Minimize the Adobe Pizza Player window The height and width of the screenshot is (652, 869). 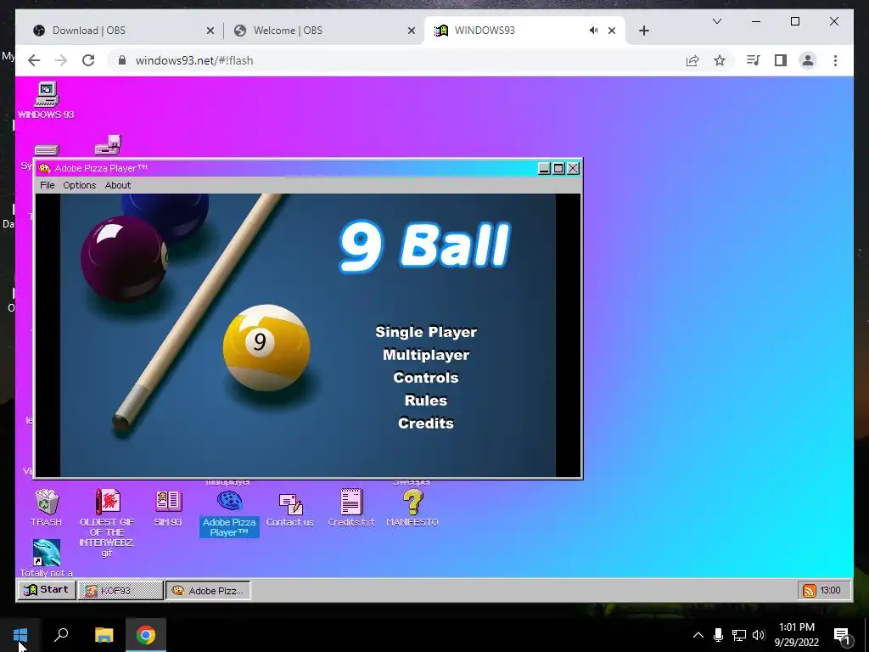[544, 169]
